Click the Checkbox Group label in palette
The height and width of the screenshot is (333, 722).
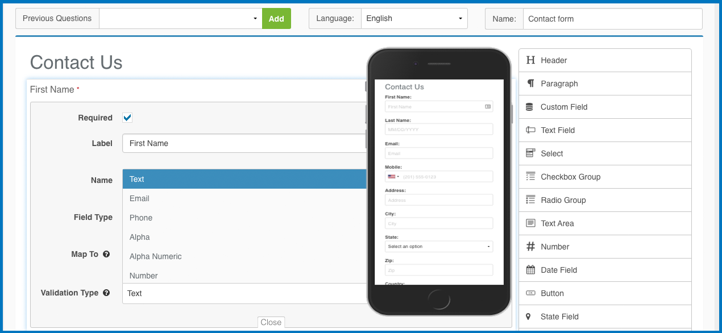(571, 177)
